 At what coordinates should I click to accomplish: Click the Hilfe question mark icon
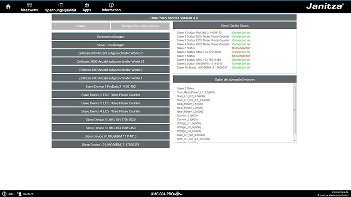[4, 194]
